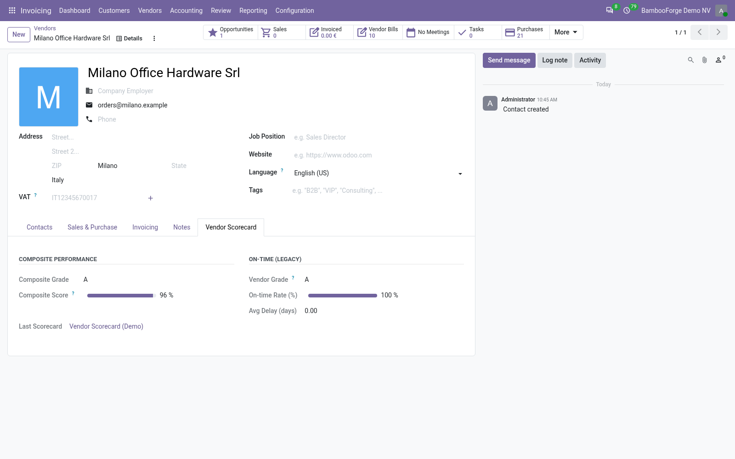Image resolution: width=735 pixels, height=459 pixels.
Task: Open the conversations icon with badge 8
Action: (610, 10)
